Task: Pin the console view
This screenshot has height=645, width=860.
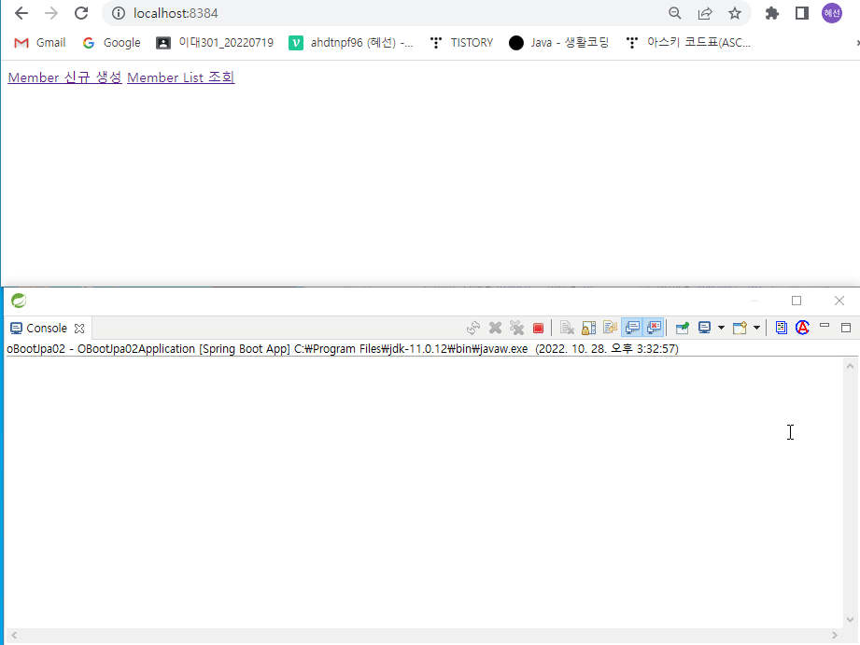Action: pyautogui.click(x=683, y=328)
